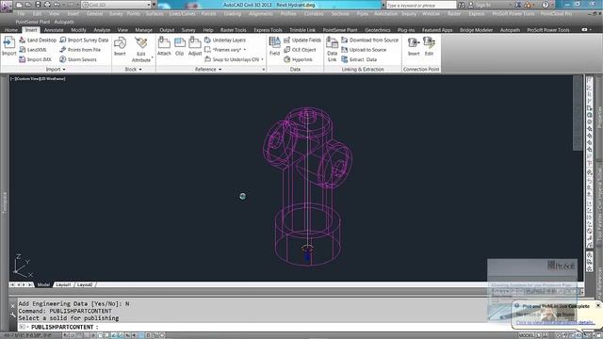603x339 pixels.
Task: Select the Clip reference tool
Action: point(180,46)
